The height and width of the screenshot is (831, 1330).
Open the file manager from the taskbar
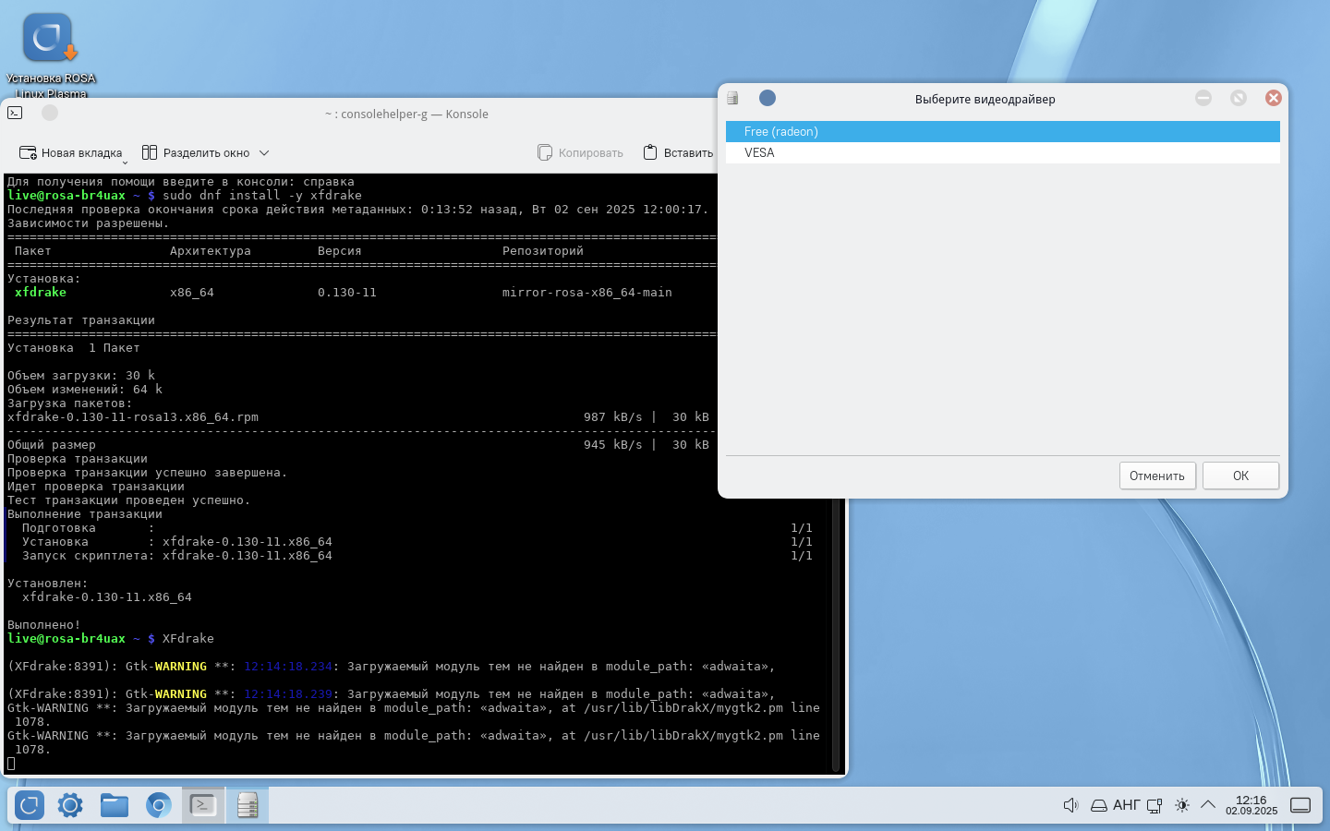click(x=115, y=805)
